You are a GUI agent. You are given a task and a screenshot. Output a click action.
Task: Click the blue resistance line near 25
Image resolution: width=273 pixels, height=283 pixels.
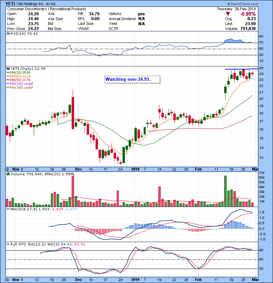pyautogui.click(x=242, y=69)
